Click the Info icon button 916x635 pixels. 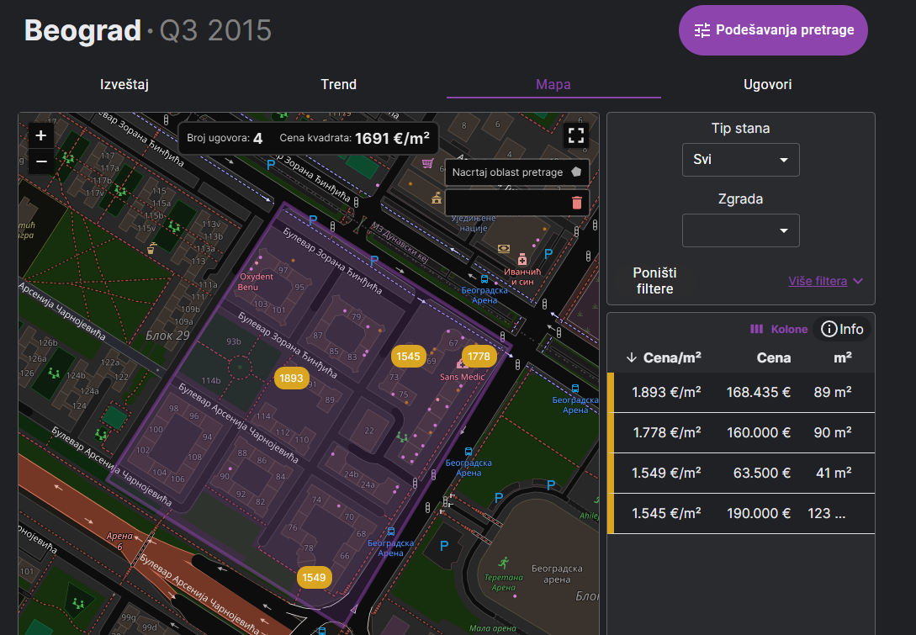pos(842,329)
